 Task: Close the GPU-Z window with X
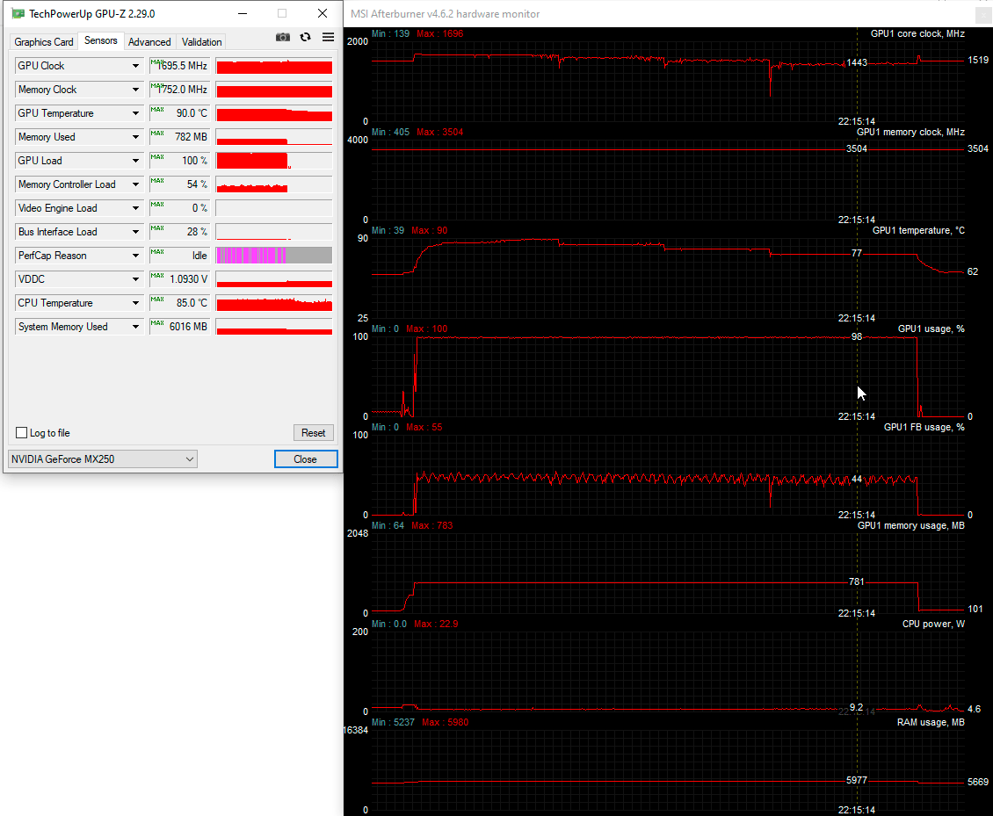click(323, 13)
